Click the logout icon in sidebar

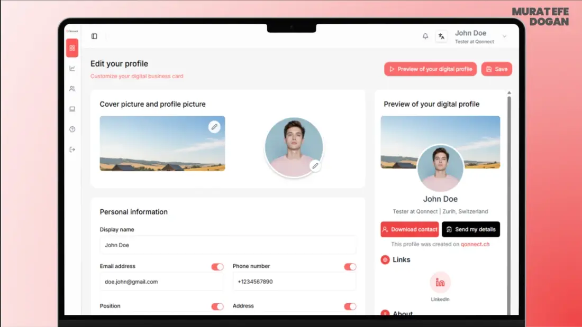click(72, 150)
